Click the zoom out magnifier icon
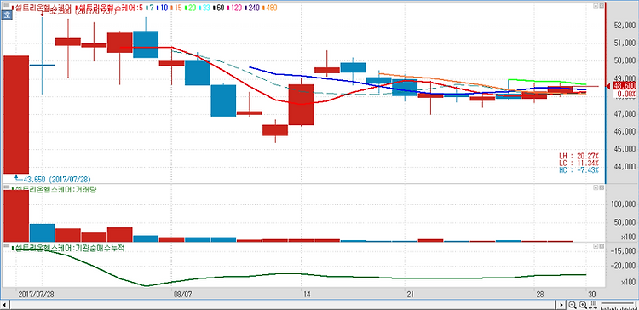 coord(573,305)
